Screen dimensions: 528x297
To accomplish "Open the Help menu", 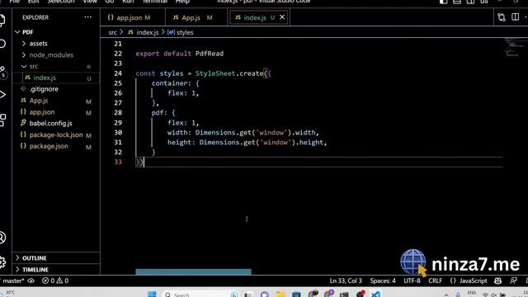I will (x=182, y=2).
